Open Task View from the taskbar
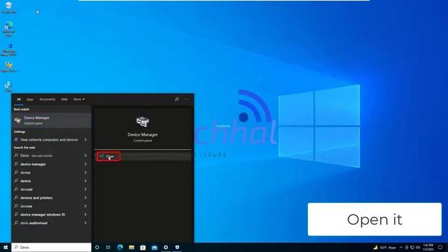 click(x=108, y=247)
